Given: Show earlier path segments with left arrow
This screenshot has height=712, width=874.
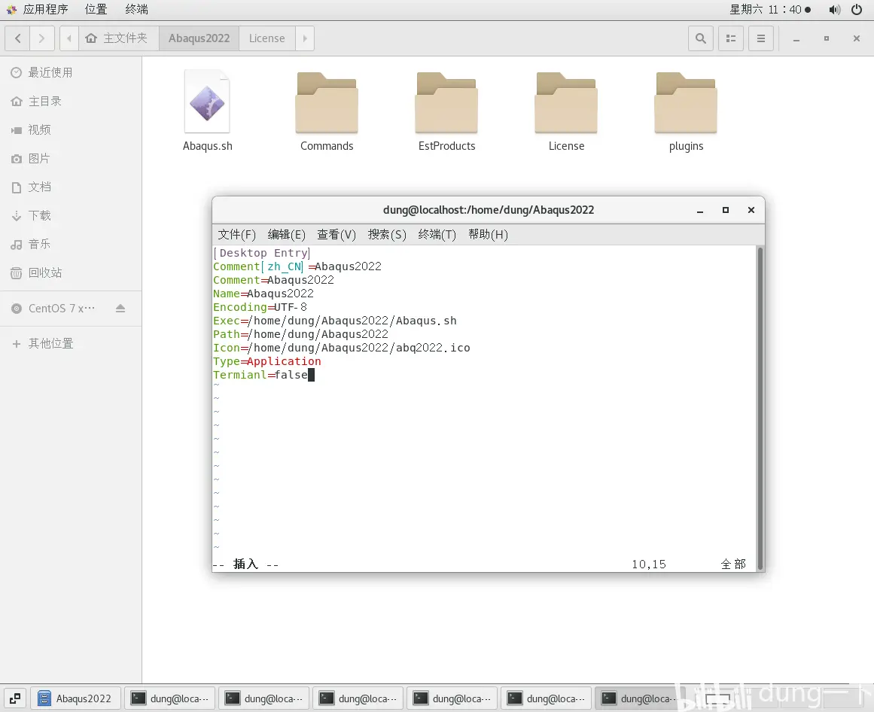Looking at the screenshot, I should (x=69, y=38).
